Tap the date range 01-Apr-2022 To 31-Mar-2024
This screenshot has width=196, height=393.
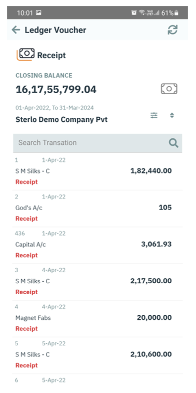pos(55,108)
